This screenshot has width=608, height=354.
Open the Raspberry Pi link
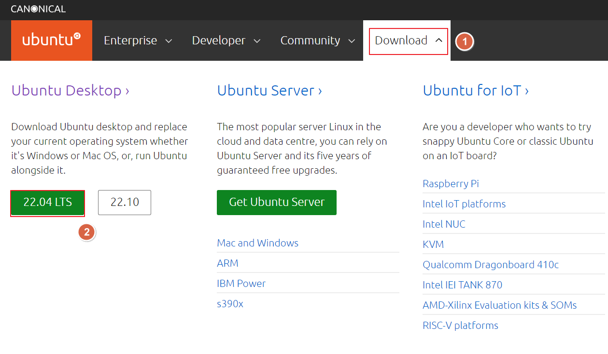(x=451, y=184)
